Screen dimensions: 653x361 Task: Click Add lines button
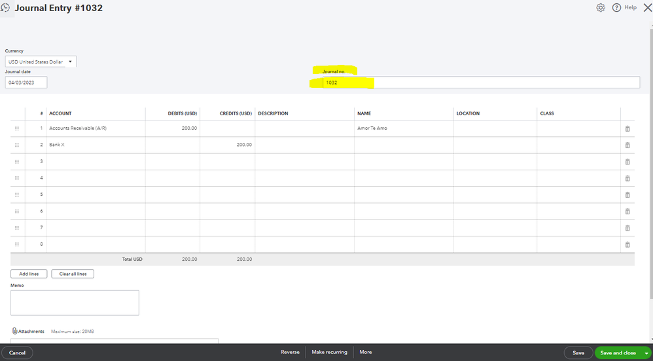coord(29,274)
